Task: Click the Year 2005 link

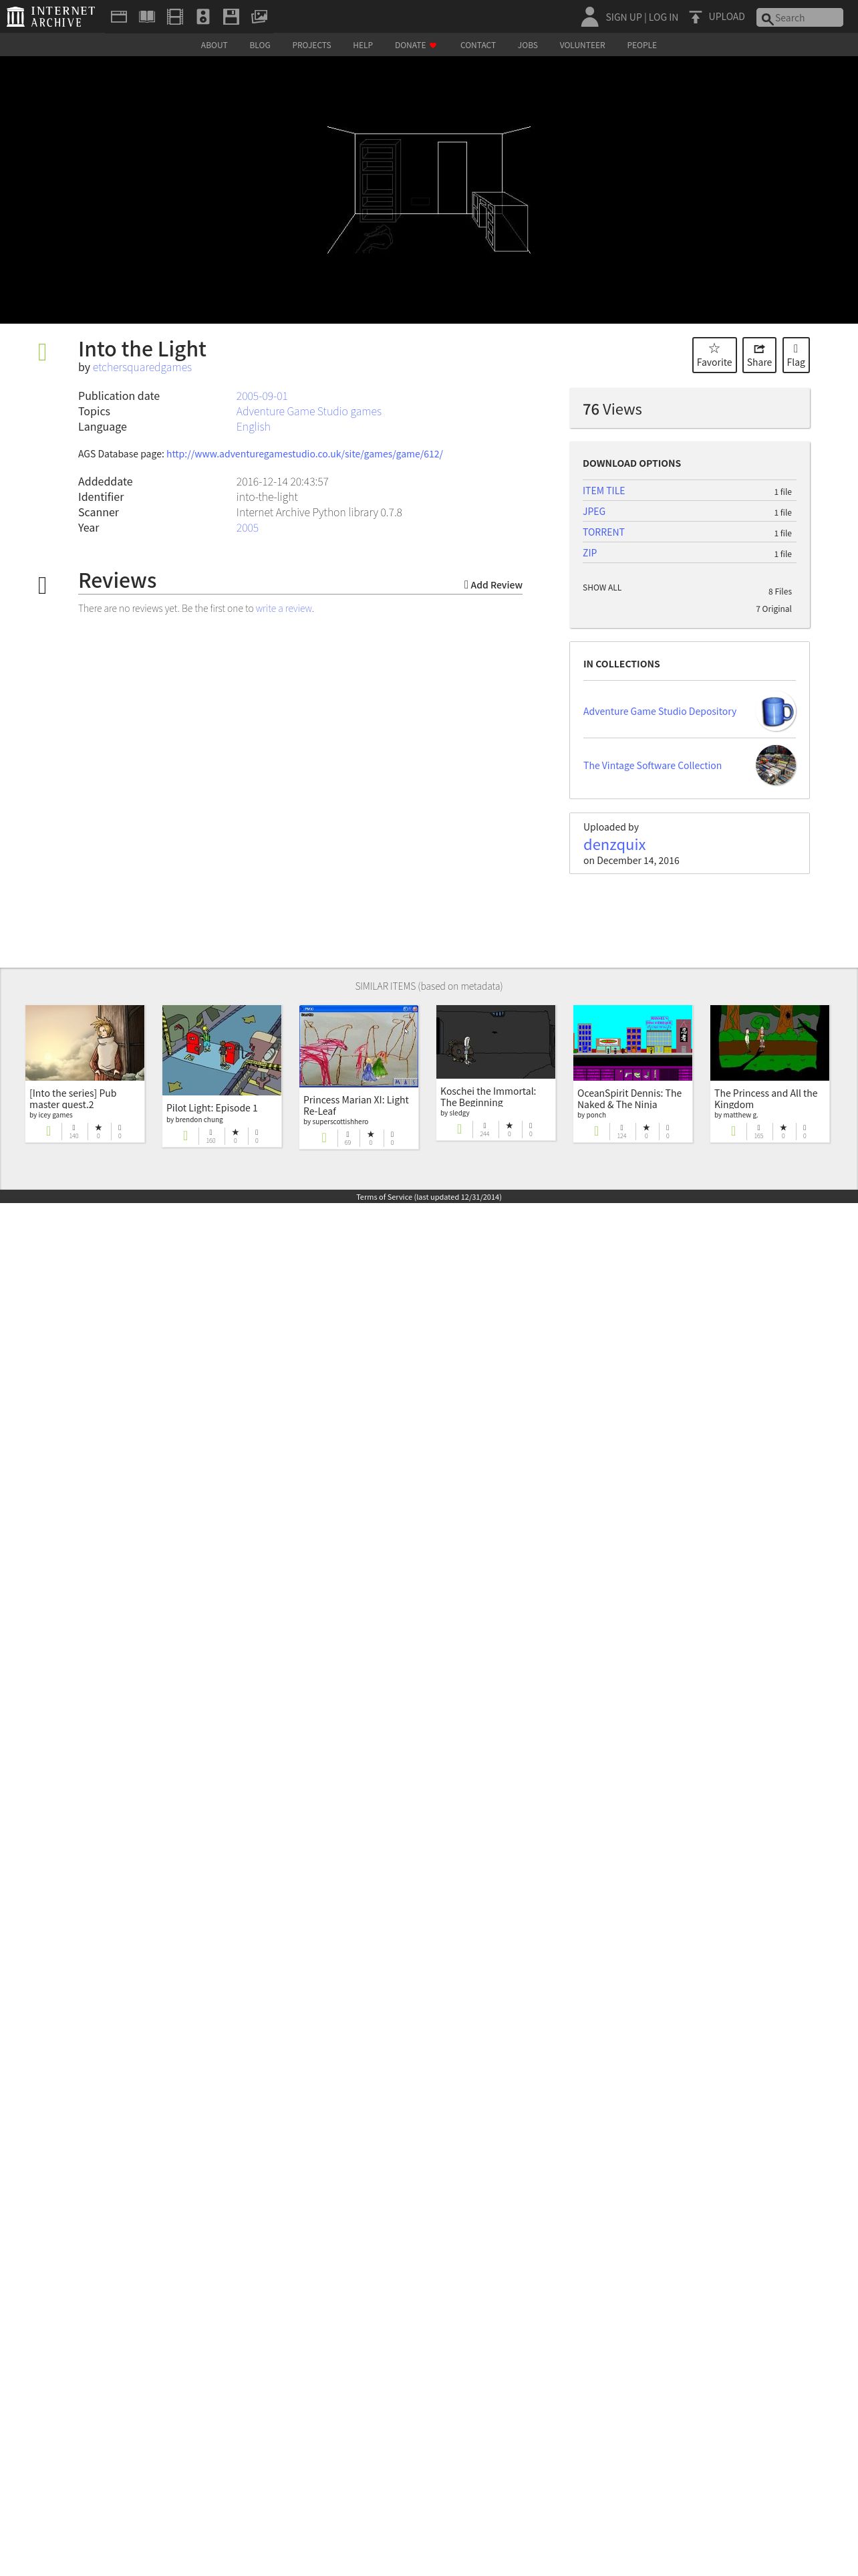Action: point(247,528)
